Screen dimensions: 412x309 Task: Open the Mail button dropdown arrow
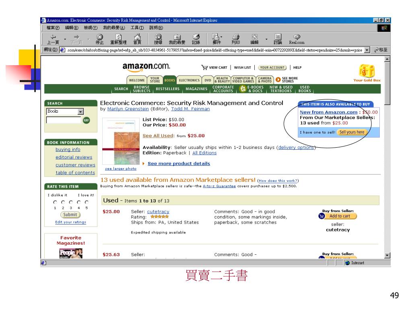(x=221, y=37)
